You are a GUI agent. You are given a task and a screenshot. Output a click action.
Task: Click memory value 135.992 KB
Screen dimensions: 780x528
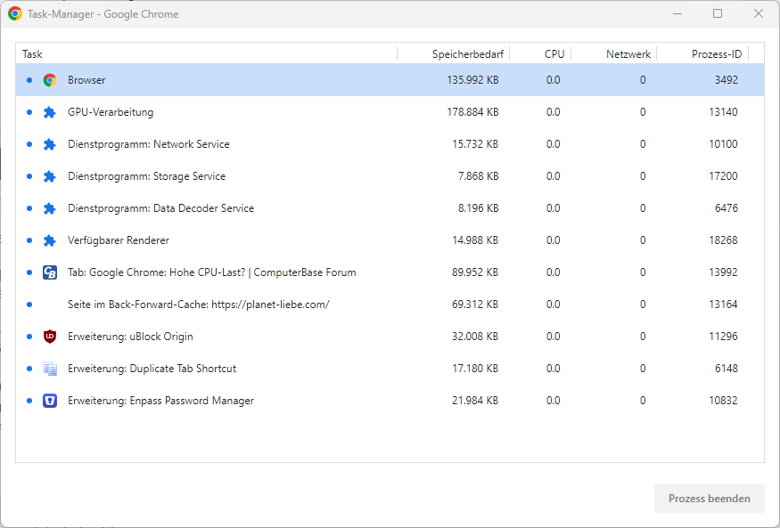coord(472,80)
